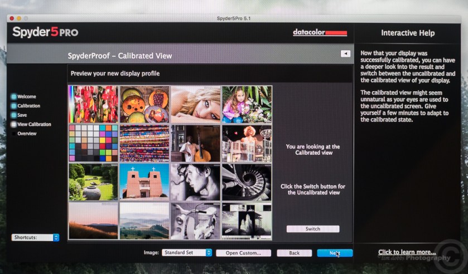This screenshot has height=274, width=468.
Task: Click the Calibration step indicator icon
Action: tap(14, 106)
